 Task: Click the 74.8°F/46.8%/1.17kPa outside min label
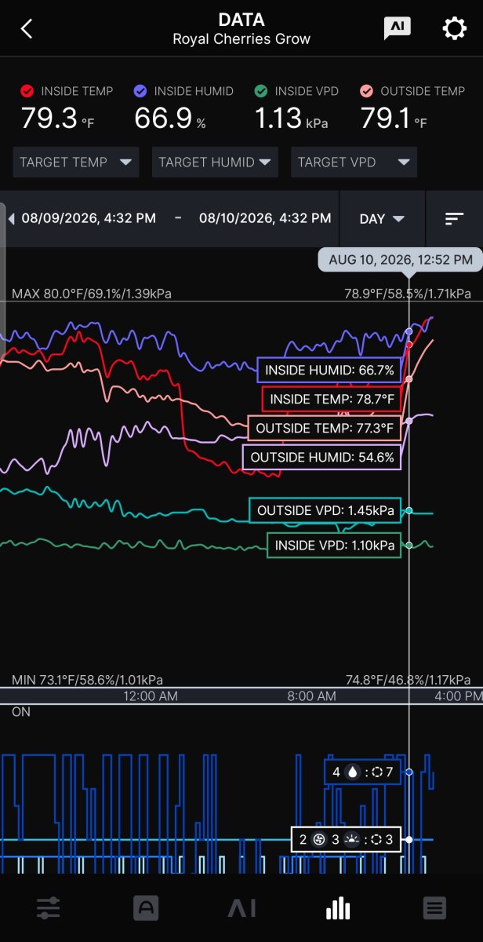click(408, 680)
